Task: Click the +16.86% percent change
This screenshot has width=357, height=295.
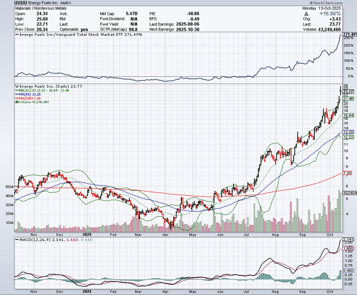Action: [x=330, y=14]
